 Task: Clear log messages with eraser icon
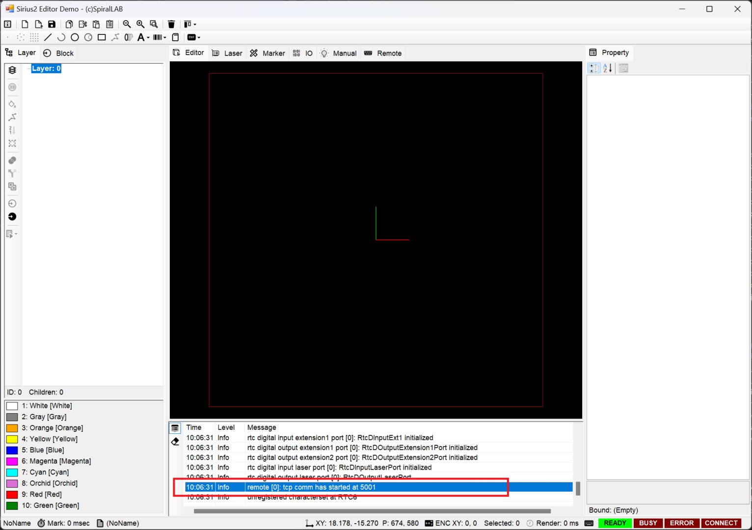click(175, 442)
